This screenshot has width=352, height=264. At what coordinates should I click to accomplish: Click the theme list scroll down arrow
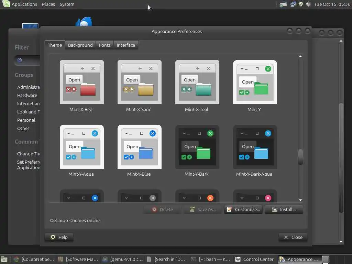pyautogui.click(x=300, y=200)
